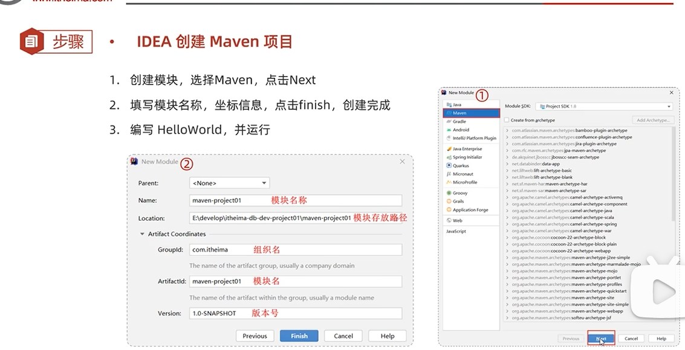This screenshot has height=350, width=685.
Task: Click the archetype list vertical scrollbar
Action: [x=673, y=174]
